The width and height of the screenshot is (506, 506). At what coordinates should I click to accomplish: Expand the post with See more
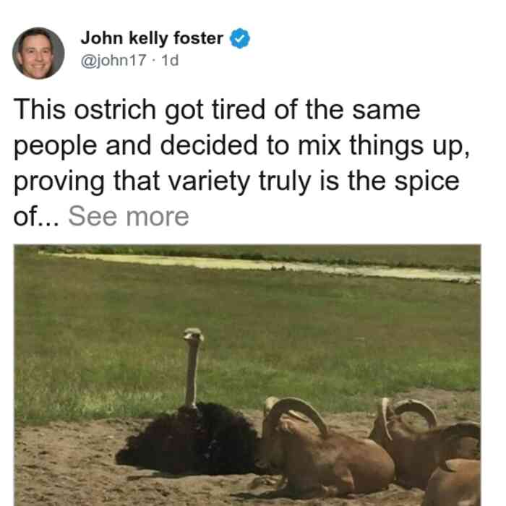[129, 217]
